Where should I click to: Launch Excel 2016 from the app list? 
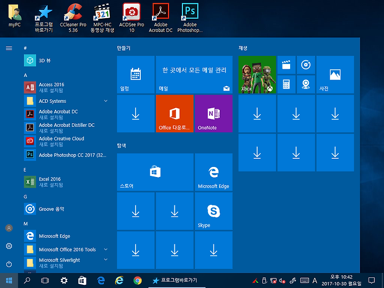[66, 182]
